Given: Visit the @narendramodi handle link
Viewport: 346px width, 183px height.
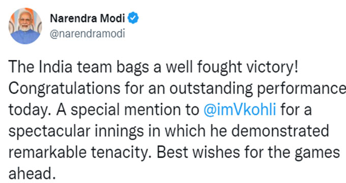Looking at the screenshot, I should [88, 34].
